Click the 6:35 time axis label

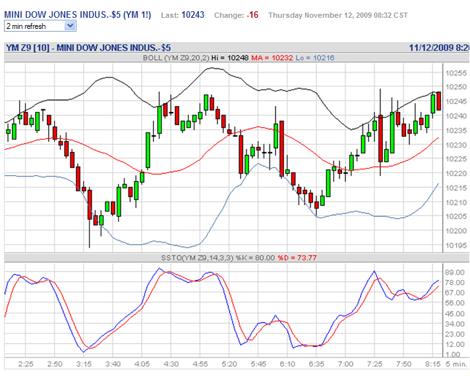(316, 364)
